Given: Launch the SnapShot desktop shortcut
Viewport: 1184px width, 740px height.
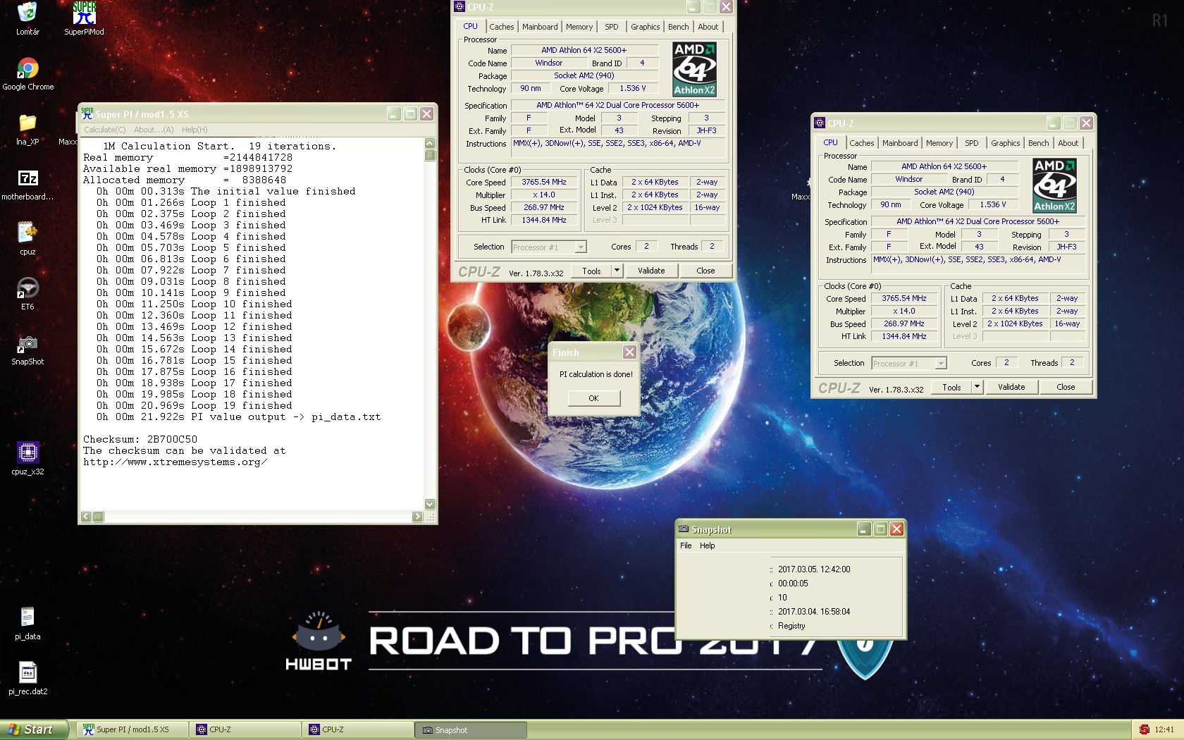Looking at the screenshot, I should pyautogui.click(x=27, y=343).
